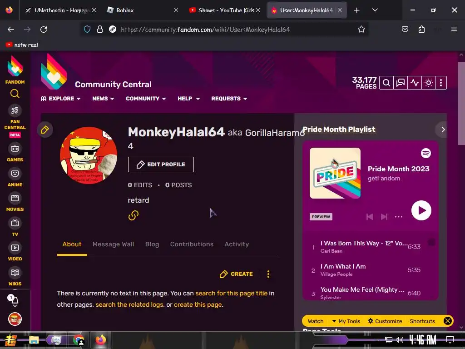The height and width of the screenshot is (349, 465).
Task: Go back to previous page in Firefox
Action: point(11,30)
